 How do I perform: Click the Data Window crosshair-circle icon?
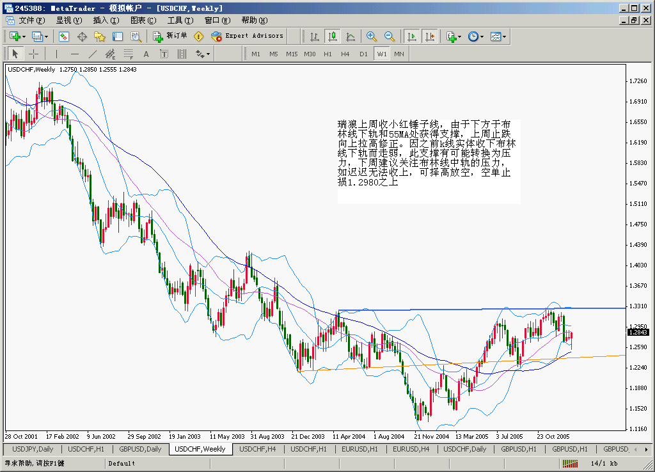pos(82,36)
